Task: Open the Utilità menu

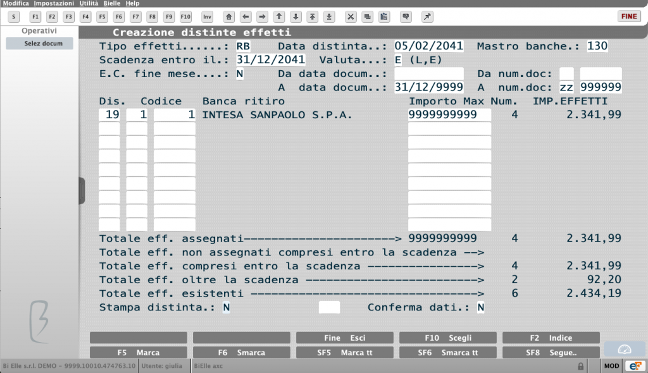Action: (x=89, y=3)
